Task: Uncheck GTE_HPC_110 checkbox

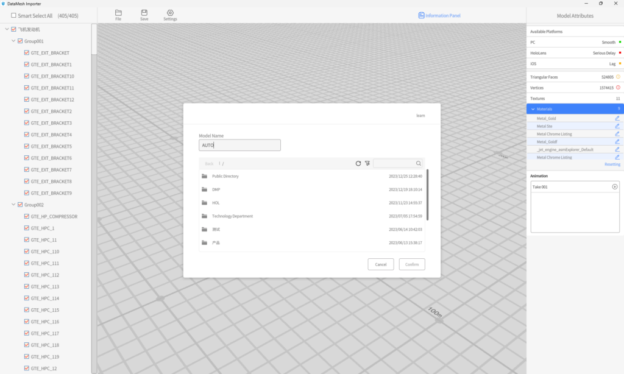Action: click(27, 252)
